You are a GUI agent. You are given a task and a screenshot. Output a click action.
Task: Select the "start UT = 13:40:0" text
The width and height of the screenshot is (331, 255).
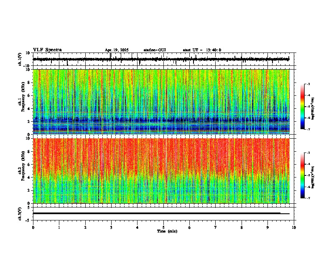click(x=202, y=50)
